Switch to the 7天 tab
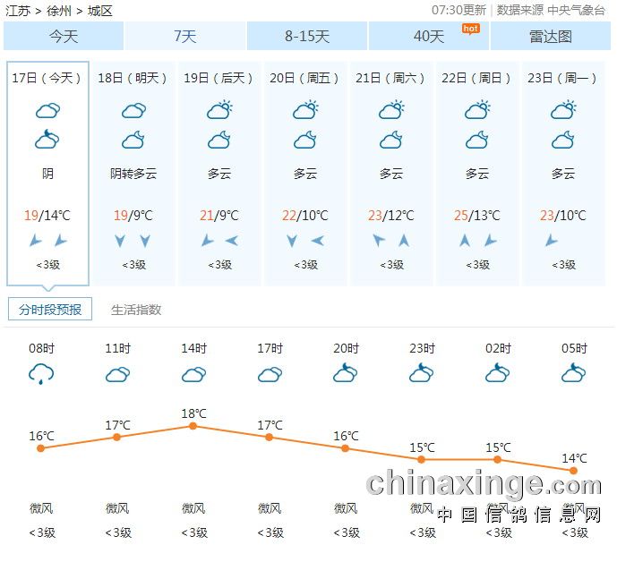617x562 pixels. tap(184, 37)
